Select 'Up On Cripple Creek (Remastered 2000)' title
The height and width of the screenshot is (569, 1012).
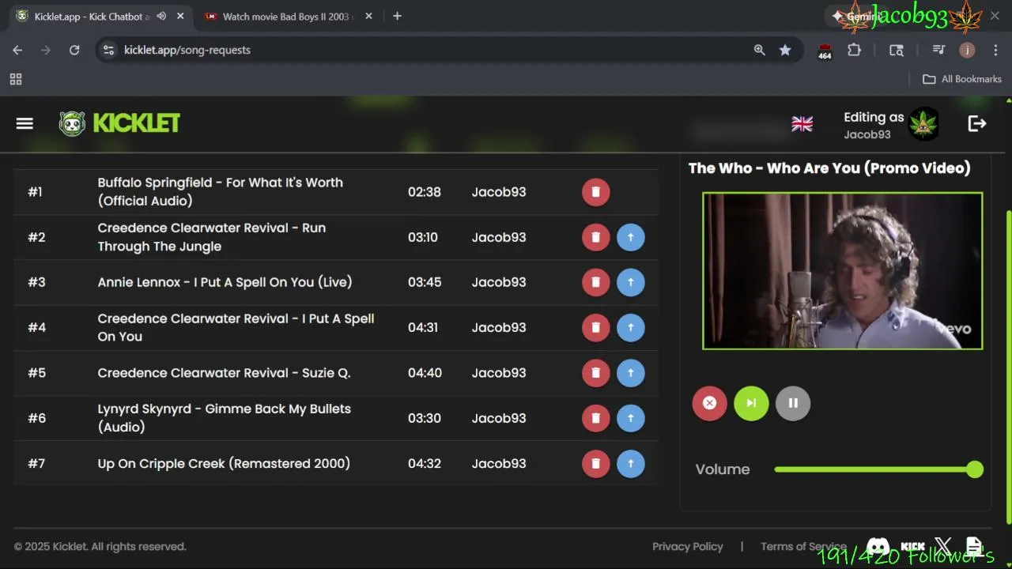pos(224,463)
